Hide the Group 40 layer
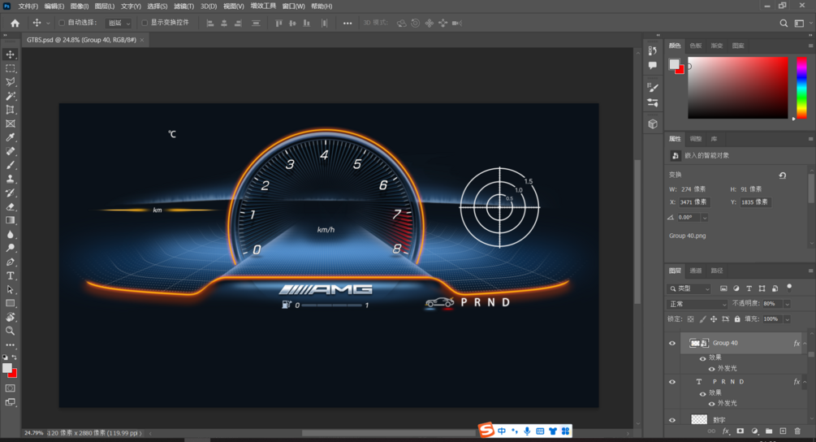The image size is (816, 442). pos(671,343)
